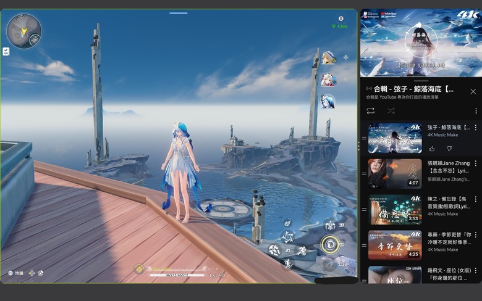Tap the feather utility skill icon
This screenshot has width=482, height=301.
[287, 222]
